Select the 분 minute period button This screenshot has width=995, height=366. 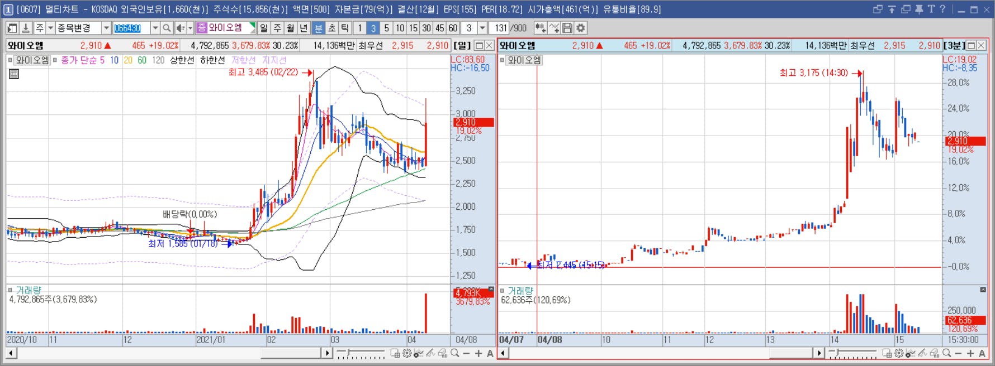click(319, 28)
